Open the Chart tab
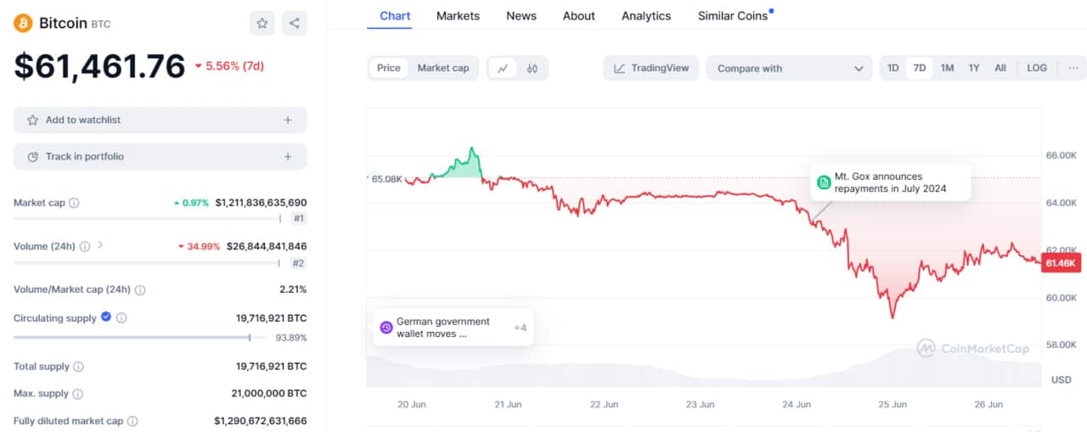The image size is (1087, 432). tap(395, 15)
